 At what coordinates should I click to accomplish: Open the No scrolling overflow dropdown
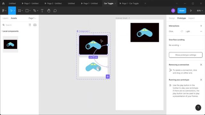[x=175, y=45]
